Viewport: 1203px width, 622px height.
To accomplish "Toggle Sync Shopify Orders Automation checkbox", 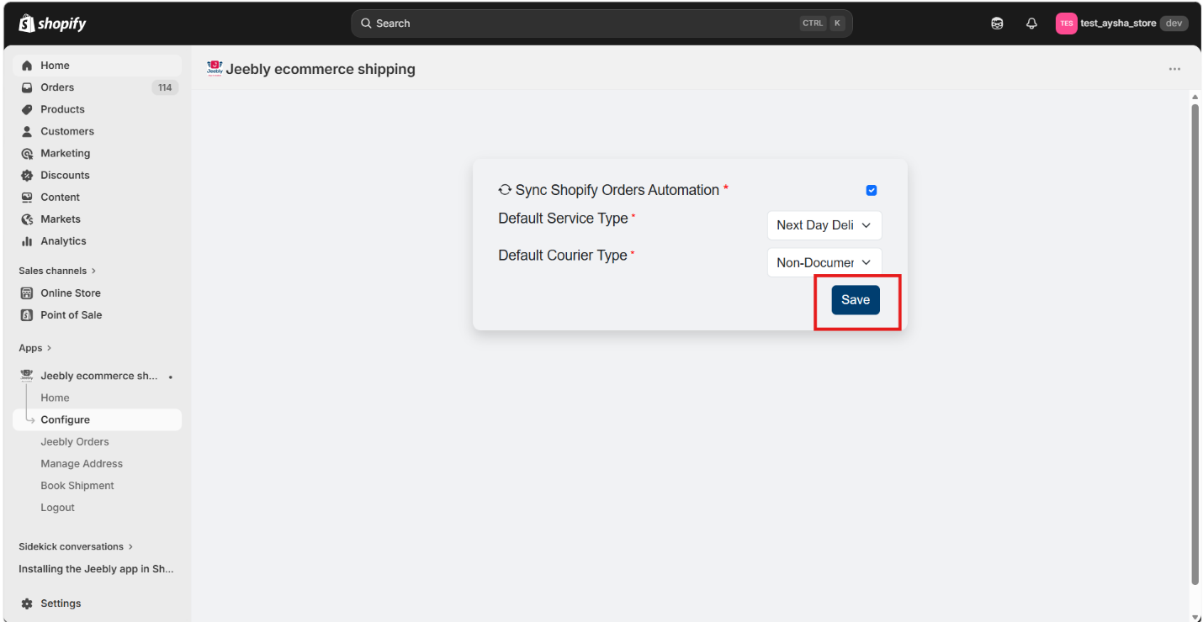I will 872,190.
